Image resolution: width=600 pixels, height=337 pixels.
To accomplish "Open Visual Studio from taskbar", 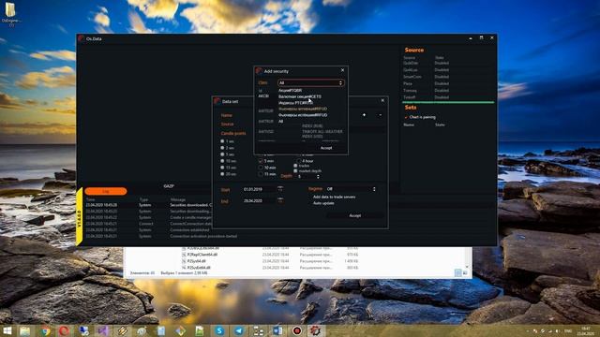I will [x=103, y=330].
